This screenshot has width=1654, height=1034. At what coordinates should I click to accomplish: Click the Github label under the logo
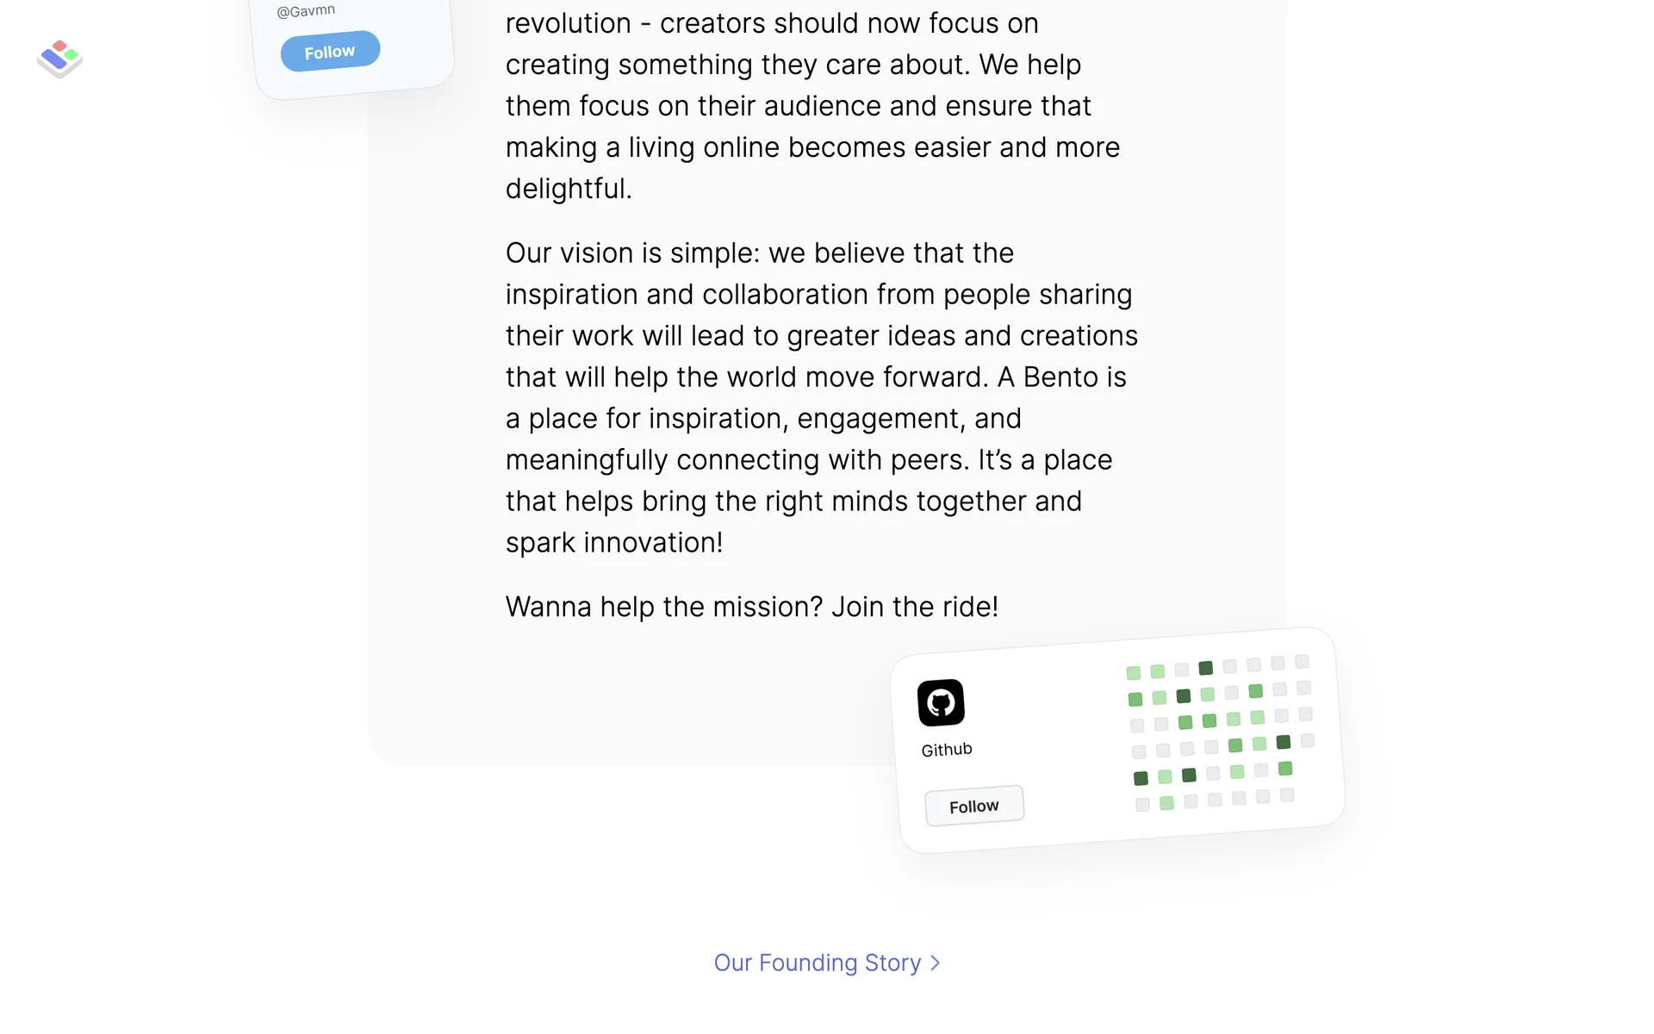(x=947, y=750)
